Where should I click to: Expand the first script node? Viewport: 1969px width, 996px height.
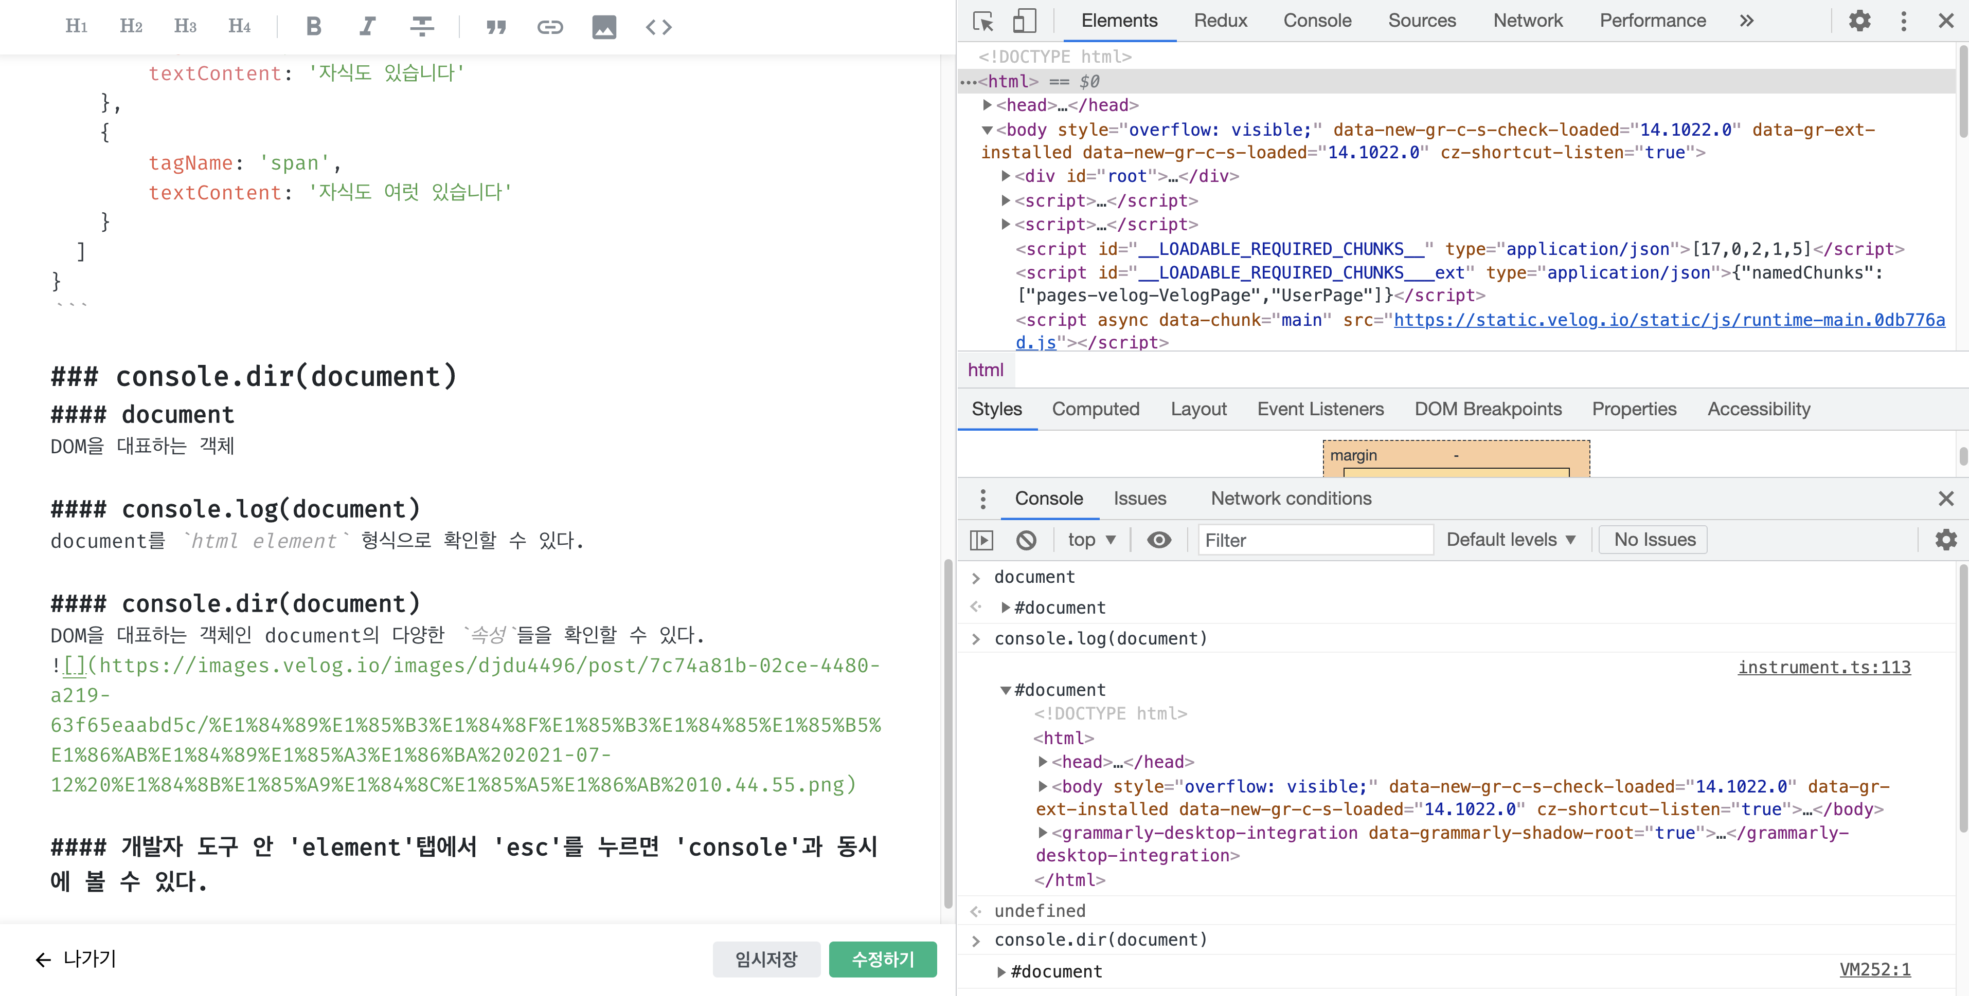click(1007, 201)
